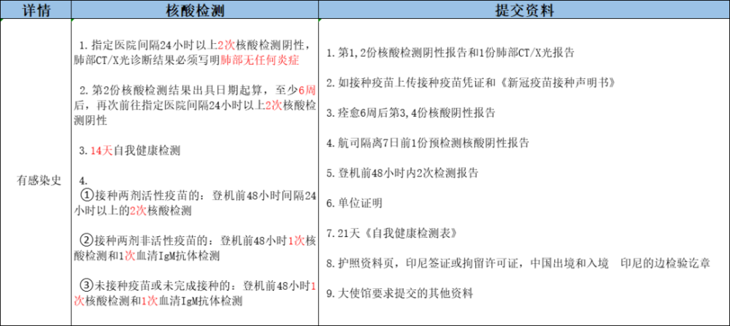Screen dimensions: 730x326
Task: Click the text 血清IgM抗体检测 in item ③
Action: 201,301
